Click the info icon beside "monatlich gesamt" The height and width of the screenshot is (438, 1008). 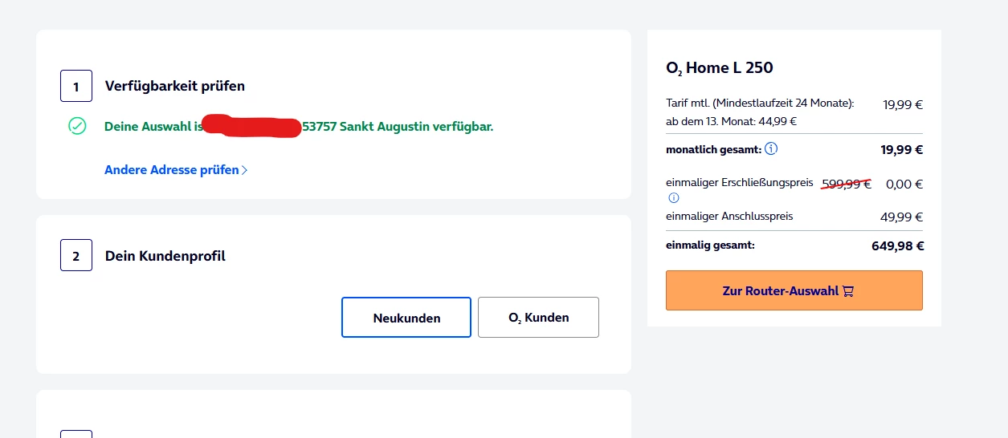[x=771, y=149]
